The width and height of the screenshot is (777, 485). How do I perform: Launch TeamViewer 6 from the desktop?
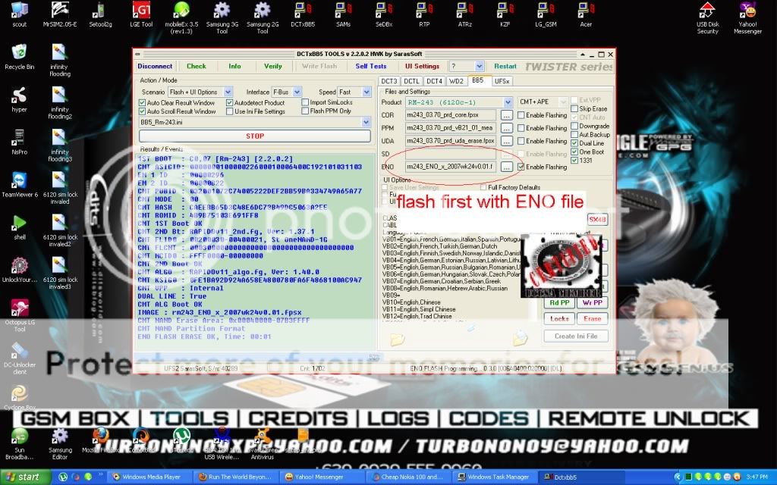[20, 181]
